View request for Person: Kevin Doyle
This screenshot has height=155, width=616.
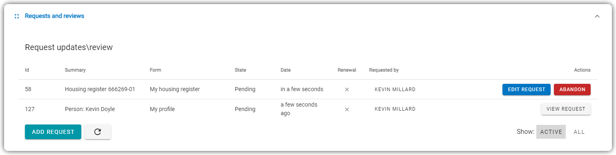[x=566, y=109]
